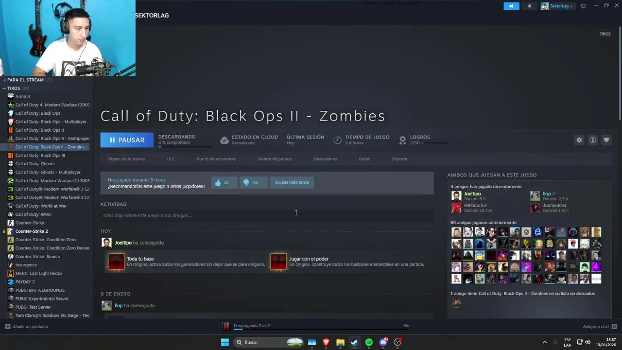Click the Logros progress bar
This screenshot has width=622, height=350.
[435, 143]
